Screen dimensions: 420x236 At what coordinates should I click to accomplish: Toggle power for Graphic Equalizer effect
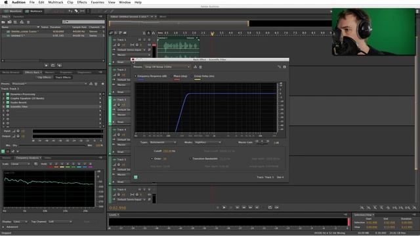8,98
